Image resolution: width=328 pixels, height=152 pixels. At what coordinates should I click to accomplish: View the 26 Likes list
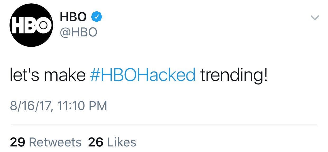click(x=112, y=142)
